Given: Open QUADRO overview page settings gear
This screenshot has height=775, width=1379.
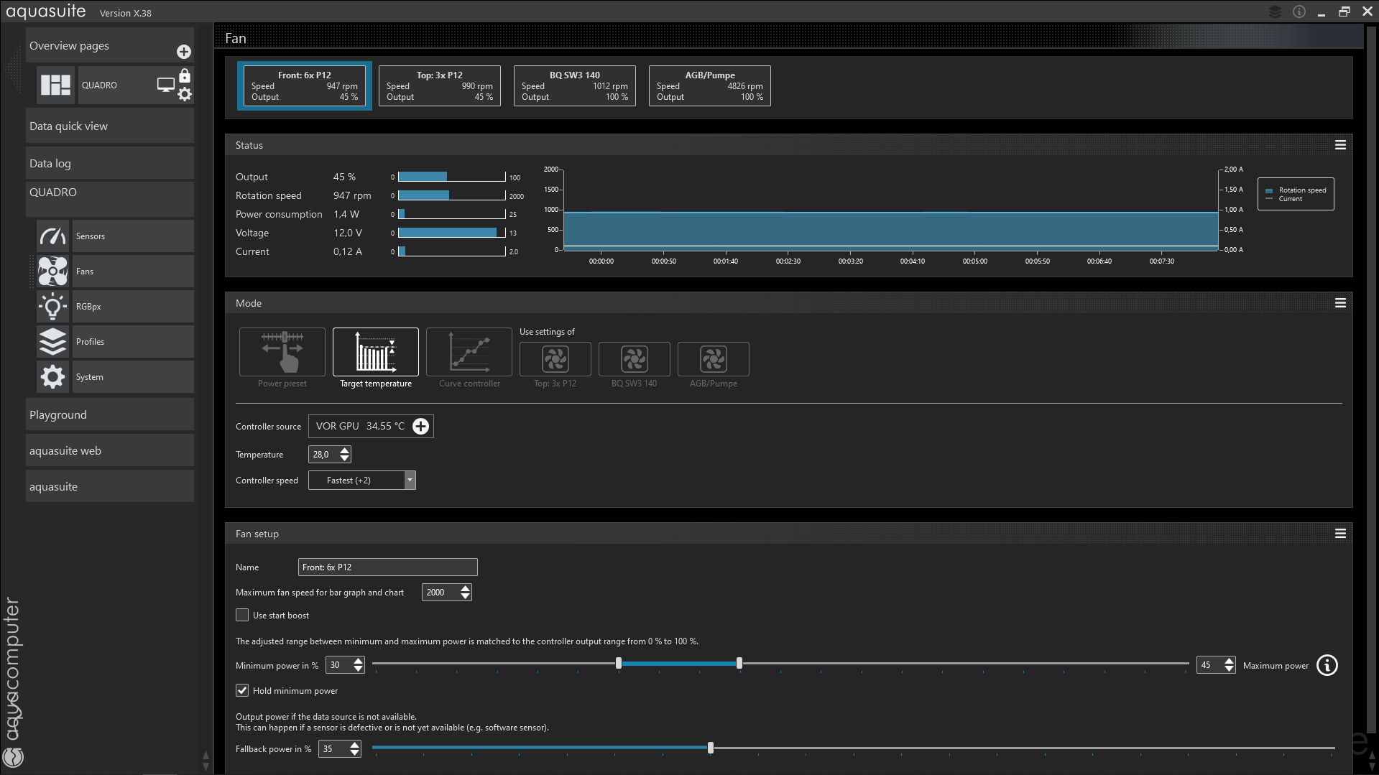Looking at the screenshot, I should point(185,94).
